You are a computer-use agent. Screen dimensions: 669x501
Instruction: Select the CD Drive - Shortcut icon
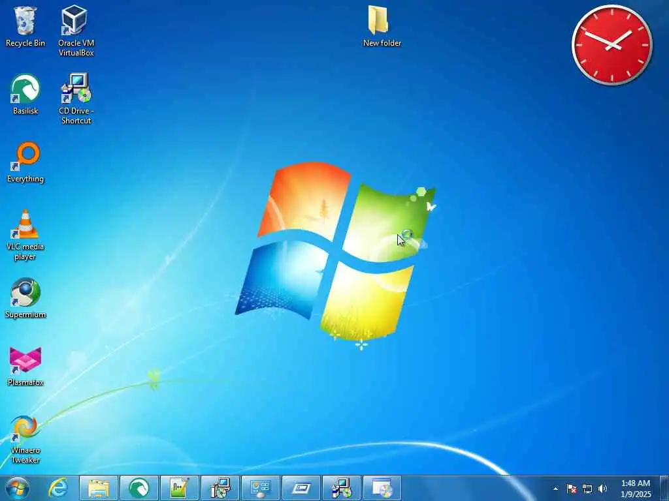tap(76, 99)
